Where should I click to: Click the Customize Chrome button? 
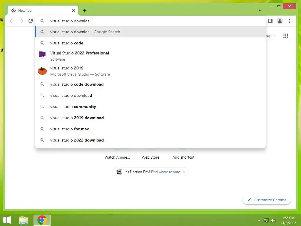click(267, 200)
